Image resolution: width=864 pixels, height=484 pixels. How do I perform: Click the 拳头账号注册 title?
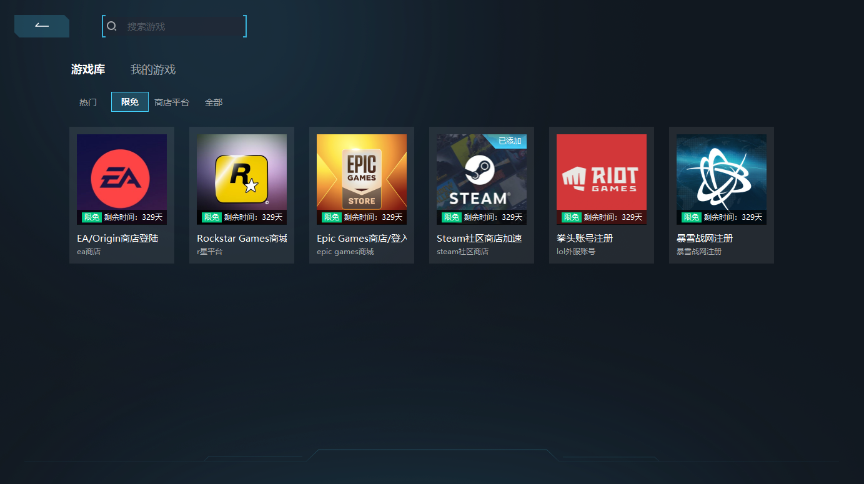[x=585, y=239]
